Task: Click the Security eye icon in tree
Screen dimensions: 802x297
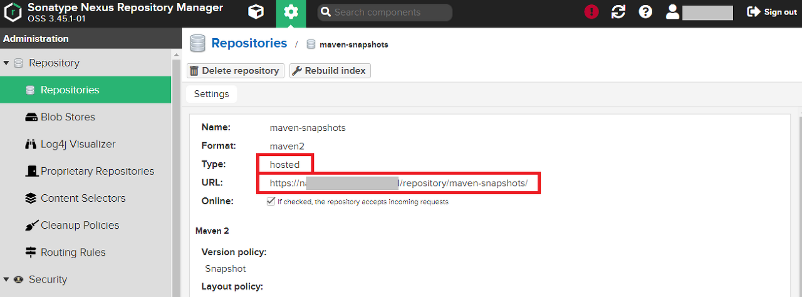Action: (18, 279)
